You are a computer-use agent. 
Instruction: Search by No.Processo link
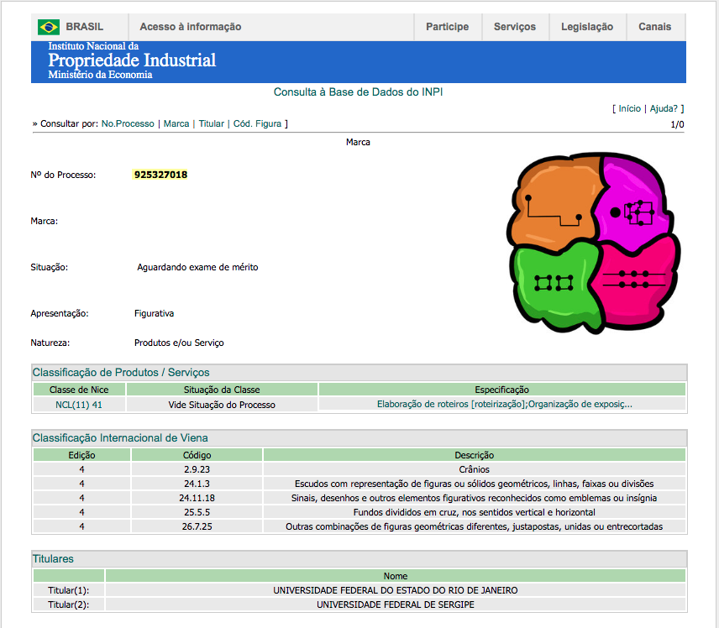(x=128, y=123)
